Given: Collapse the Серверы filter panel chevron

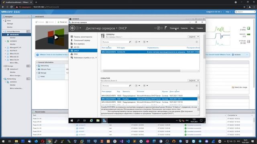Looking at the screenshot, I should point(197,42).
